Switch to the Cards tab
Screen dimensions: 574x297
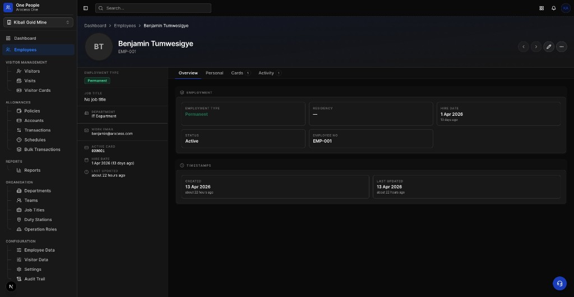tap(238, 73)
